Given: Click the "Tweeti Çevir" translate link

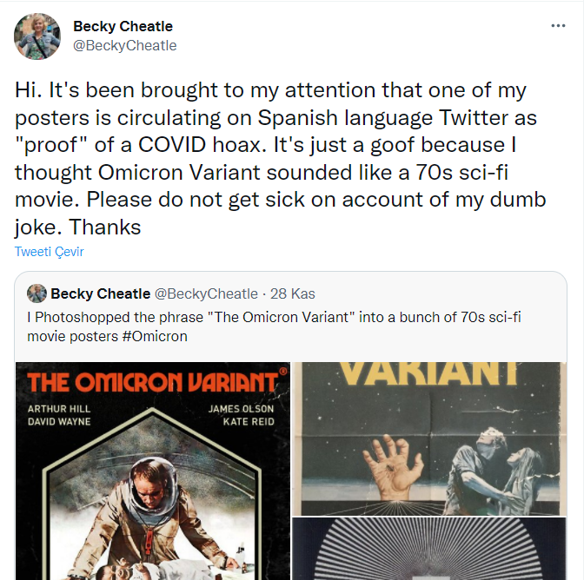Looking at the screenshot, I should point(49,252).
